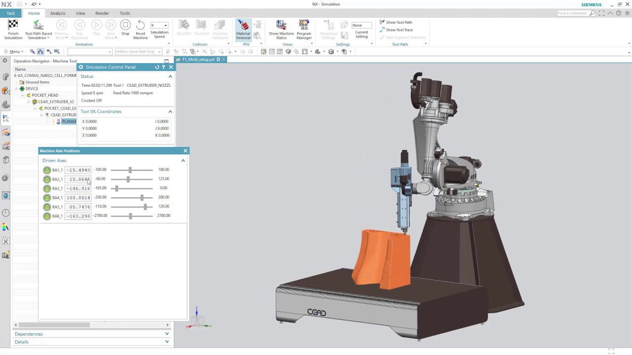Click the RA4_1 value field 103.8814

78,198
